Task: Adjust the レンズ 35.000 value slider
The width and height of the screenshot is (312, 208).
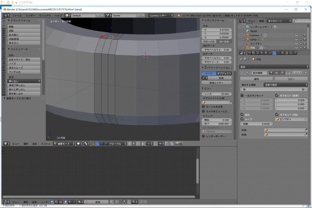Action: (x=217, y=94)
